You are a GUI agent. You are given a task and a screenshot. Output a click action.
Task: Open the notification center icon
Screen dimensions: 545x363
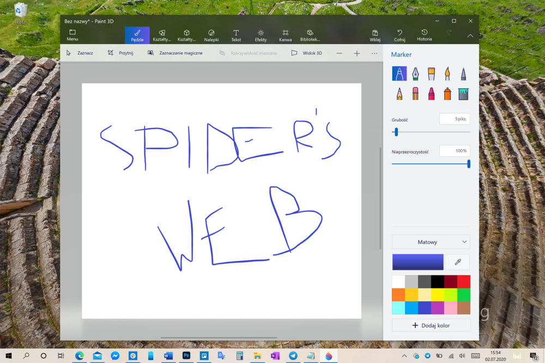(534, 356)
